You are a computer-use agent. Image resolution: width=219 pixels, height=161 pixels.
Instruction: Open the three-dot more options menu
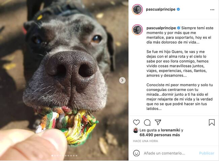pyautogui.click(x=212, y=10)
